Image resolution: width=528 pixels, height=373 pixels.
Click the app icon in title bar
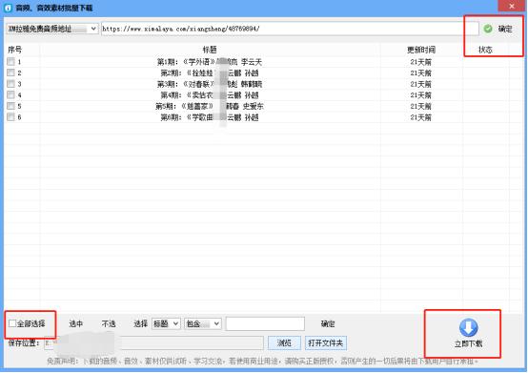8,8
